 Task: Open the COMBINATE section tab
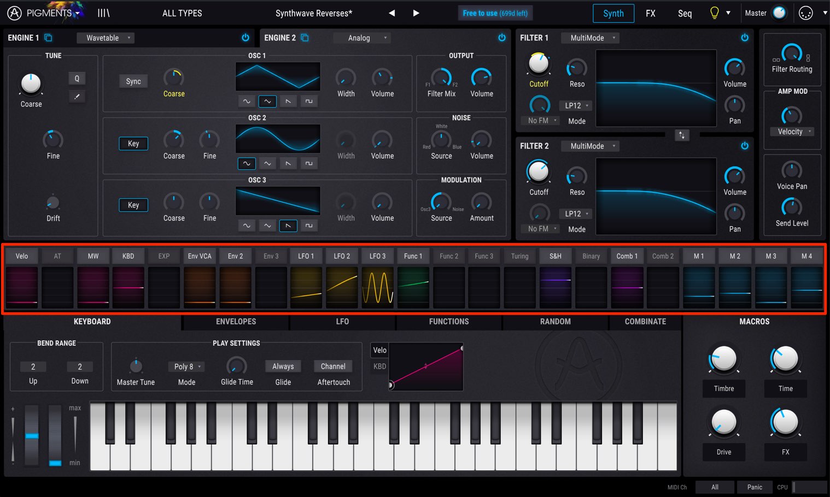point(645,322)
